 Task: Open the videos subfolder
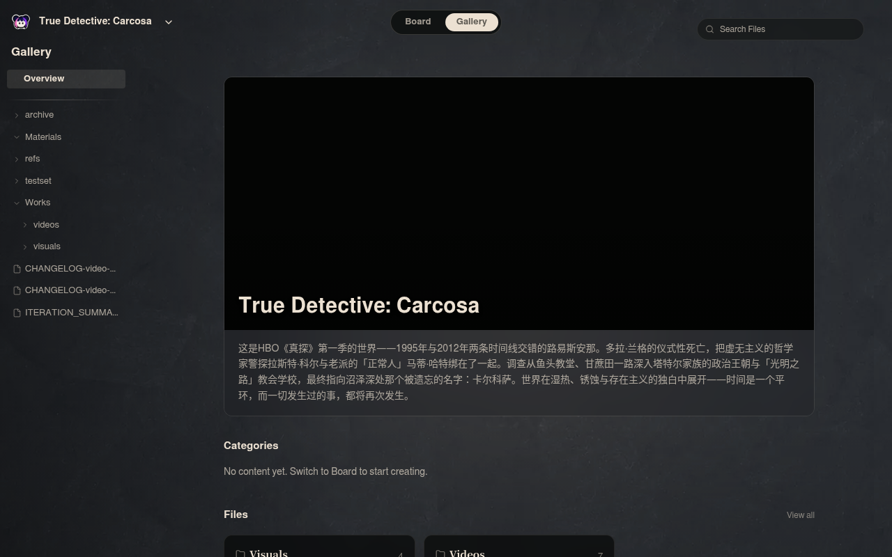coord(46,225)
